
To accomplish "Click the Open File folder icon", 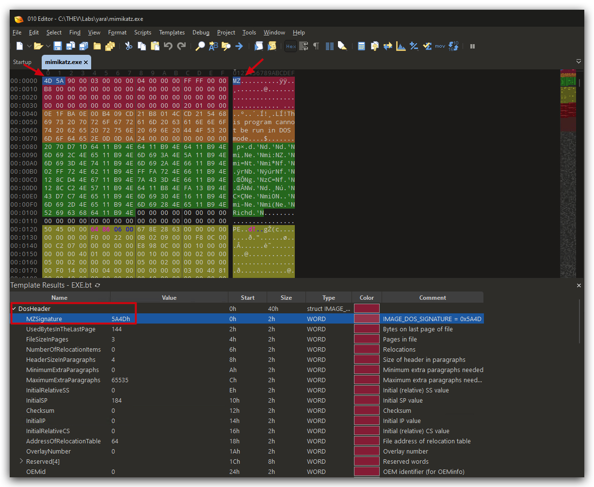I will point(38,46).
